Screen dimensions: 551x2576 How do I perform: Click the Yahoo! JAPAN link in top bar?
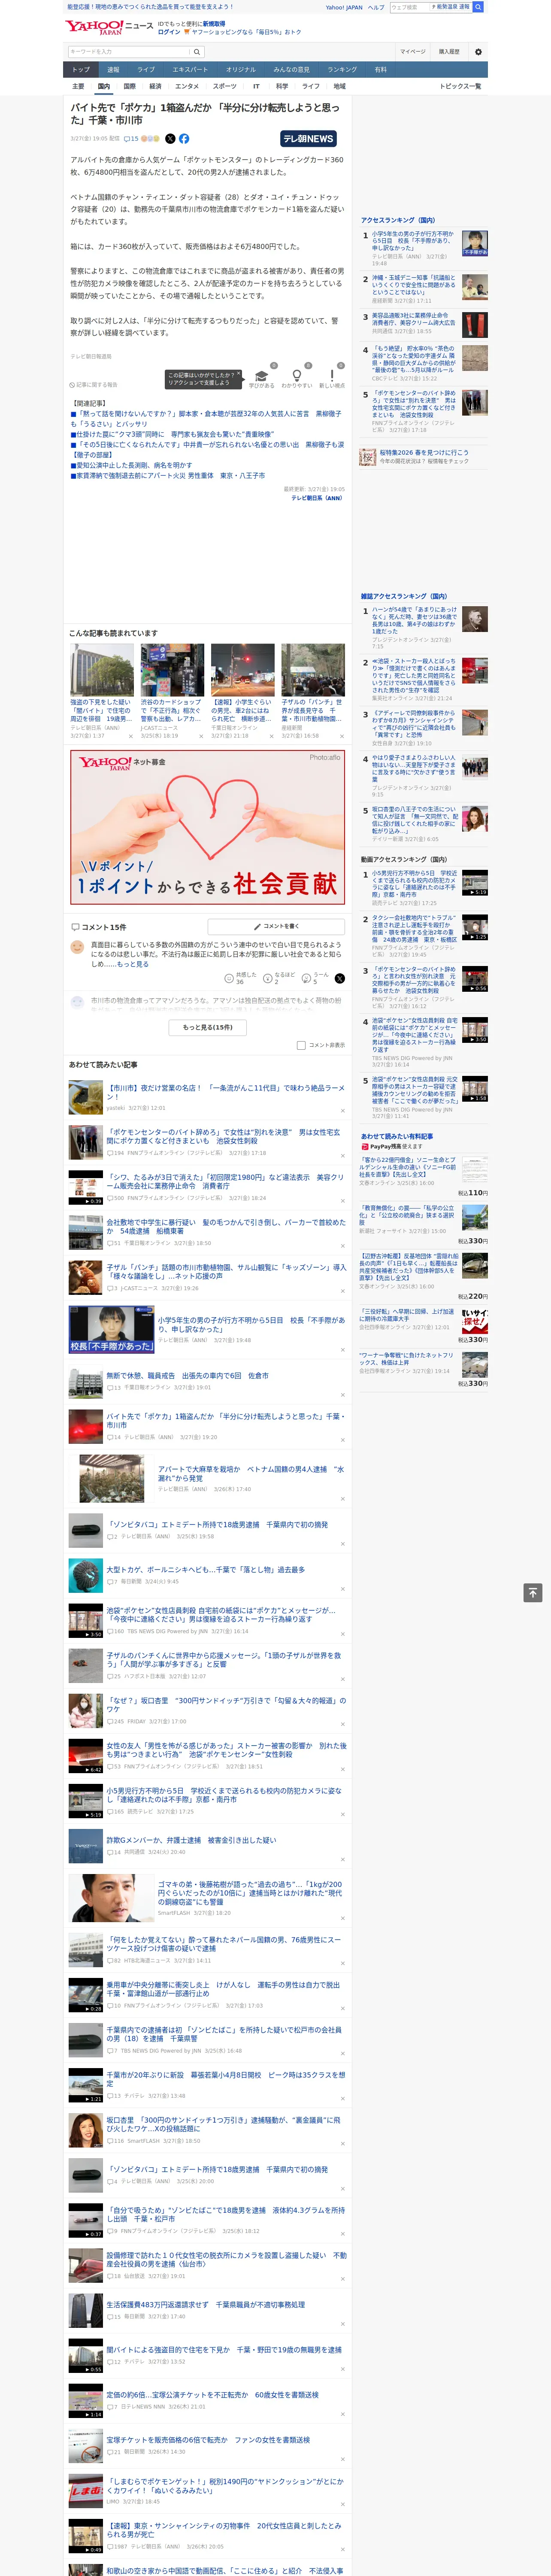click(x=344, y=7)
